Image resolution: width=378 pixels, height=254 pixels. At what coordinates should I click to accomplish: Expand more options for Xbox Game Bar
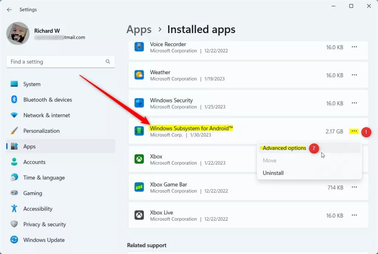(x=354, y=187)
